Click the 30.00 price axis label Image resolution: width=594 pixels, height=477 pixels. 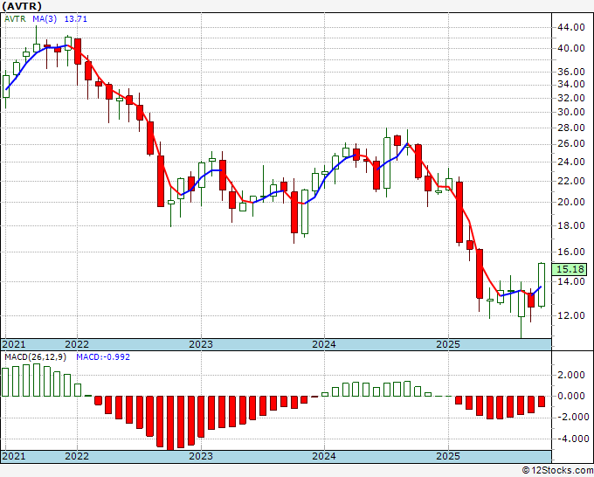coord(571,112)
